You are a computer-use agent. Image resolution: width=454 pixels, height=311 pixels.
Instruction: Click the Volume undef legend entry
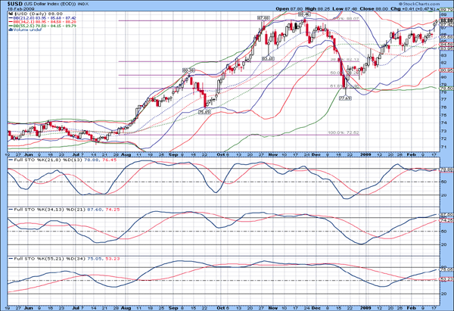click(x=23, y=32)
